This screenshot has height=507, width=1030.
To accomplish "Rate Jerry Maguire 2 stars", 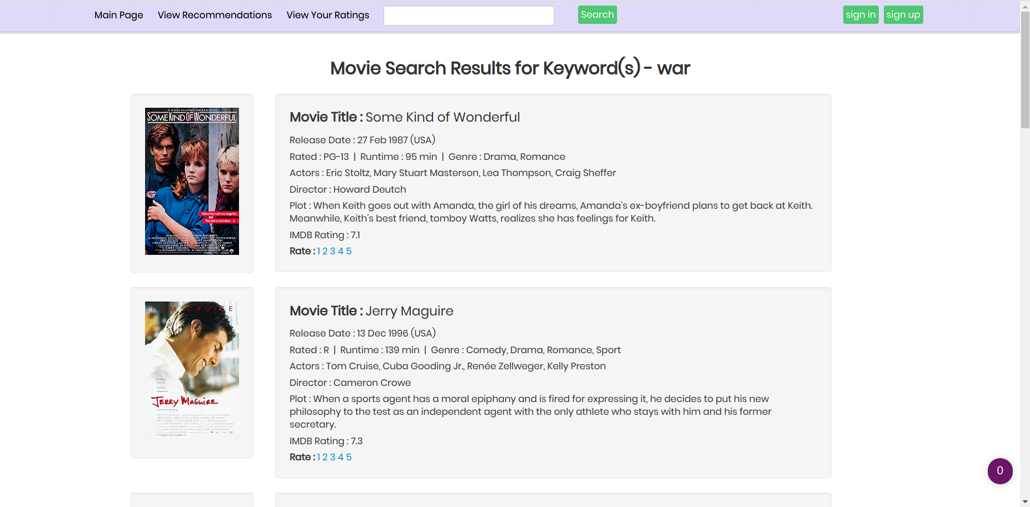I will [325, 458].
